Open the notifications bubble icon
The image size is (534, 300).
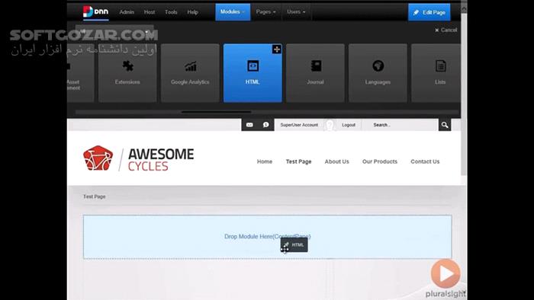tap(266, 125)
